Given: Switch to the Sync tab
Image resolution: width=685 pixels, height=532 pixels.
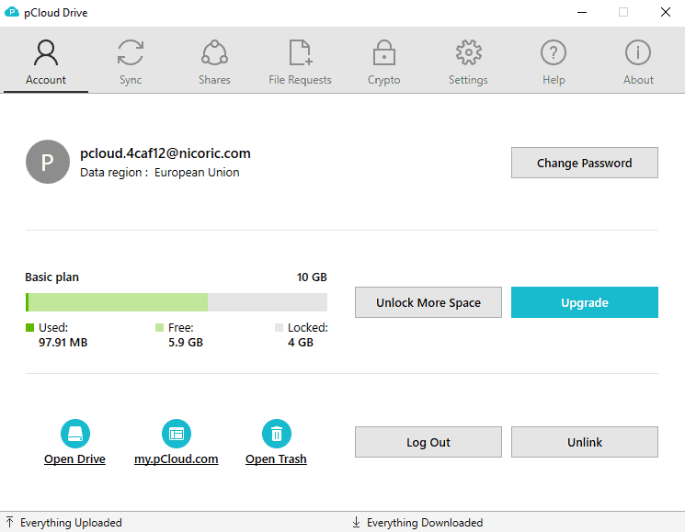Looking at the screenshot, I should point(131,62).
